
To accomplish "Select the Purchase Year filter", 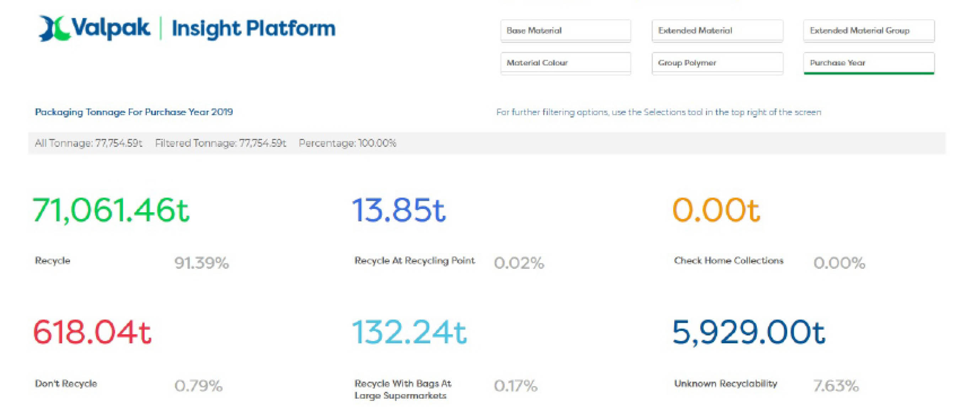I will click(x=869, y=63).
